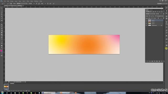Image resolution: width=168 pixels, height=94 pixels.
Task: Click the duplicate frame icon in Timeline
Action: click(26, 91)
